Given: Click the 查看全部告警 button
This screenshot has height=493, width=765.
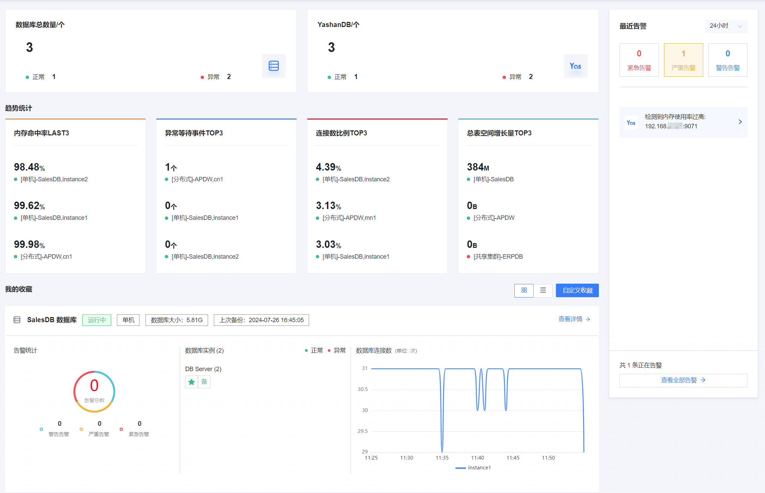Looking at the screenshot, I should [683, 380].
